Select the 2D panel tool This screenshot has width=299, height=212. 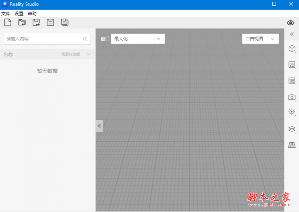click(292, 65)
